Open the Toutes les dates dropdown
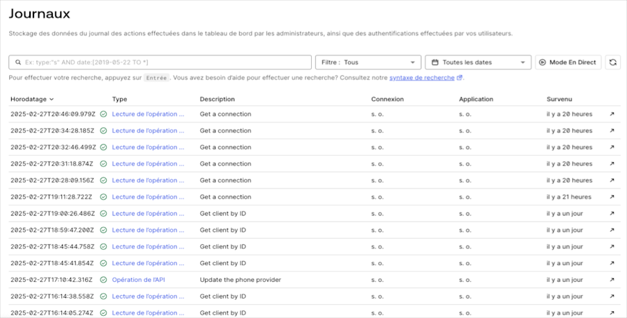 pos(478,62)
